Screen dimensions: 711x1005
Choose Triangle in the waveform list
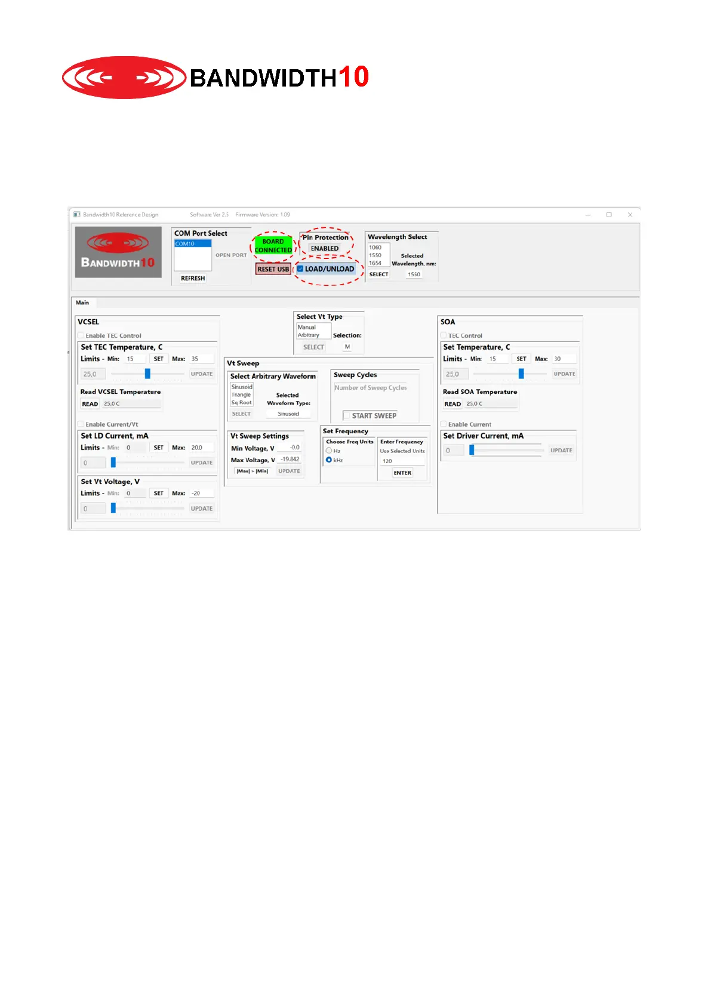pos(242,394)
